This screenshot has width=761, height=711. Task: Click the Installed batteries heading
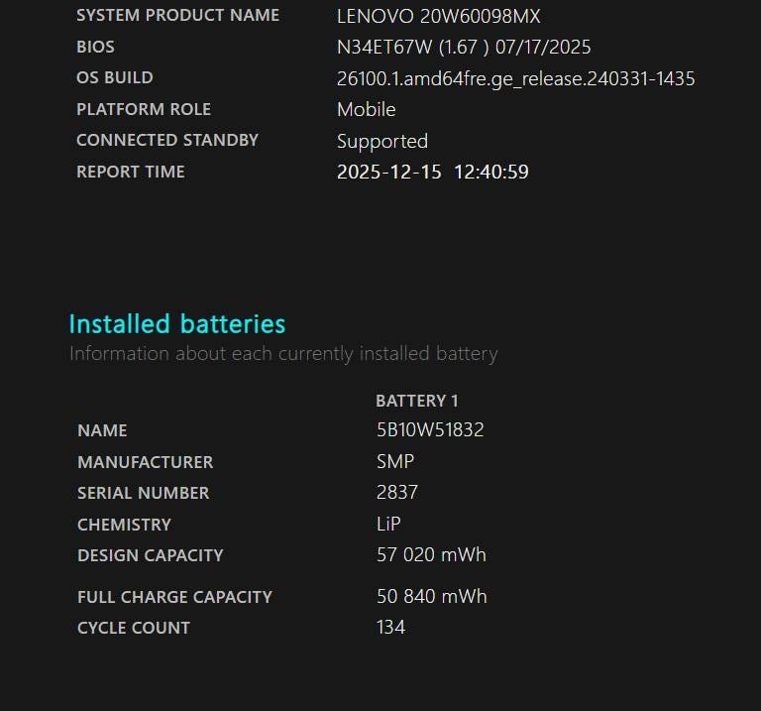pyautogui.click(x=177, y=324)
